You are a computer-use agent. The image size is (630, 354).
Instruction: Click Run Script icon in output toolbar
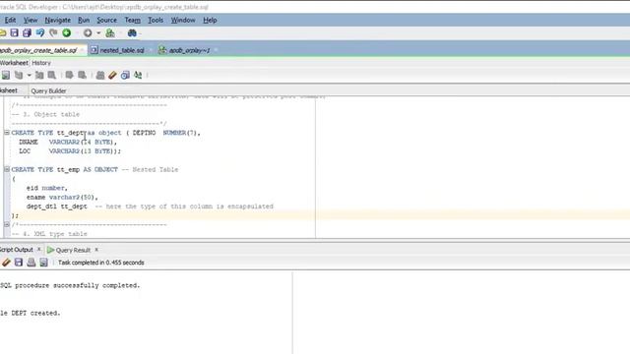coord(43,263)
